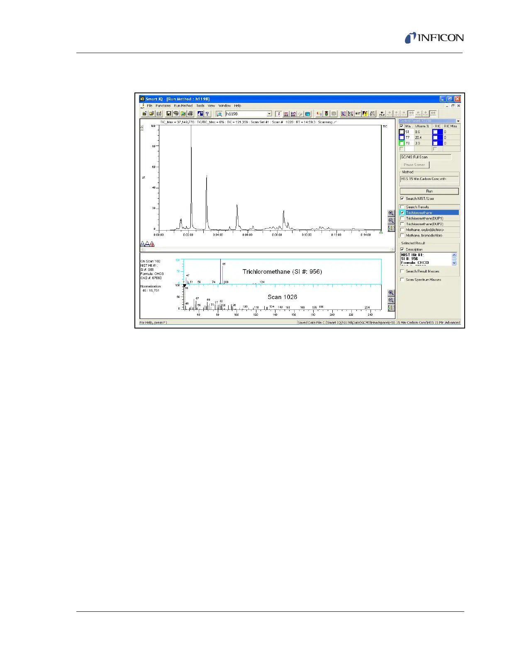Image resolution: width=507 pixels, height=657 pixels.
Task: Click the down arrow in the Selected Result description
Action: click(x=454, y=263)
